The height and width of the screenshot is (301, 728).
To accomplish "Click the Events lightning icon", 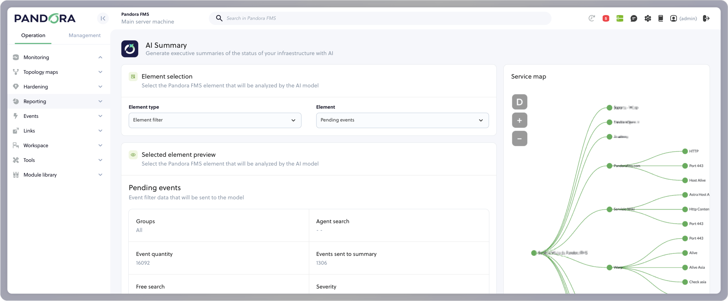I will pos(16,116).
